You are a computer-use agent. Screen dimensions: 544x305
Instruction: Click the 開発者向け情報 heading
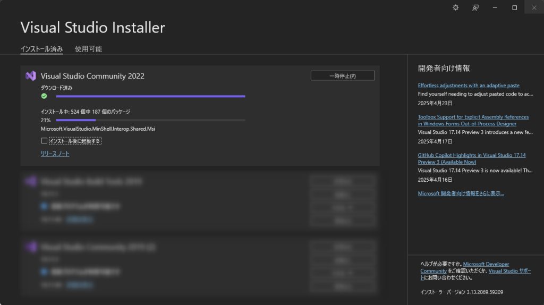tap(444, 68)
